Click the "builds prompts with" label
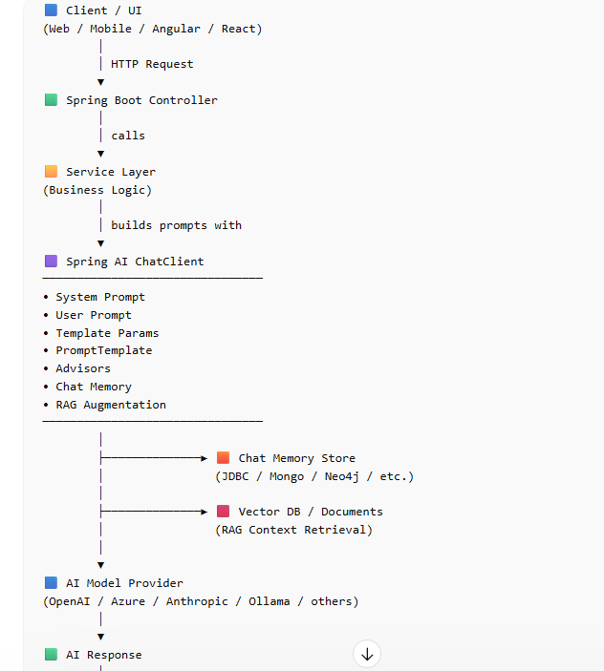The width and height of the screenshot is (604, 671). (x=176, y=225)
